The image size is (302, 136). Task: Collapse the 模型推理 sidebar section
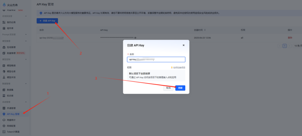(x=26, y=41)
